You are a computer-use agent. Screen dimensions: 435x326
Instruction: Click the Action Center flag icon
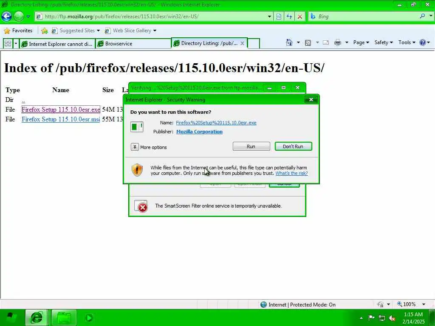click(371, 318)
